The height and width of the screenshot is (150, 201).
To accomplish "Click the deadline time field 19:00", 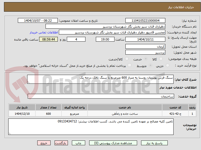I will click(105, 39).
